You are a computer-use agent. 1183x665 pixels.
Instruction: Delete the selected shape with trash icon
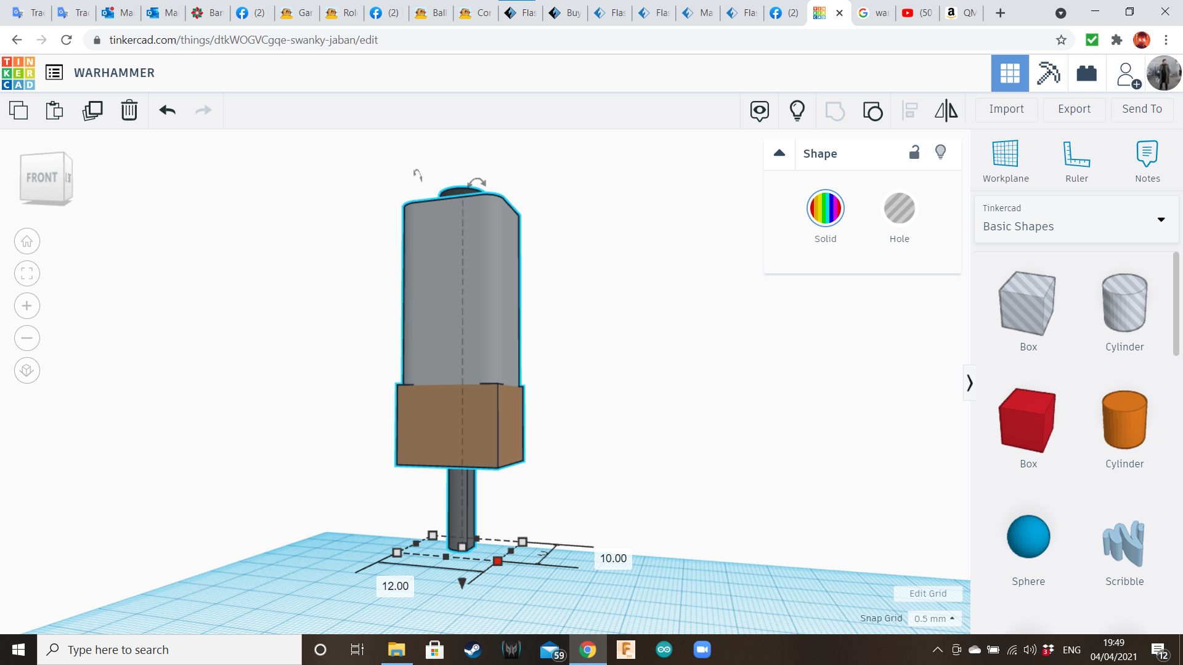pyautogui.click(x=129, y=110)
